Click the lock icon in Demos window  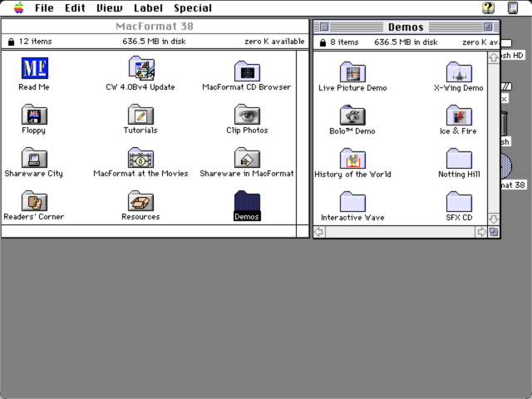[323, 42]
